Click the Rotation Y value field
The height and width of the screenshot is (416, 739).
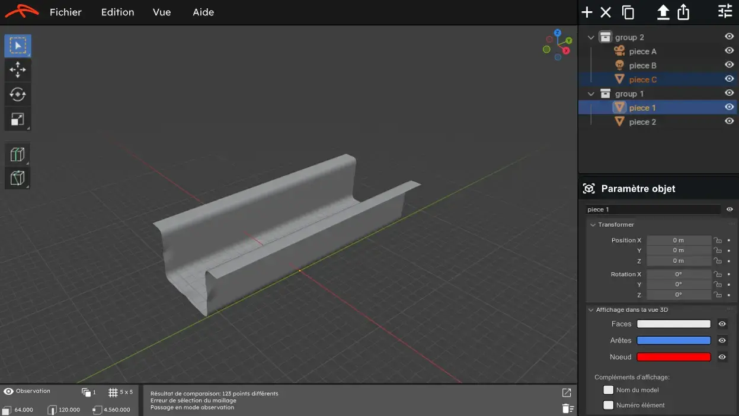click(x=679, y=285)
